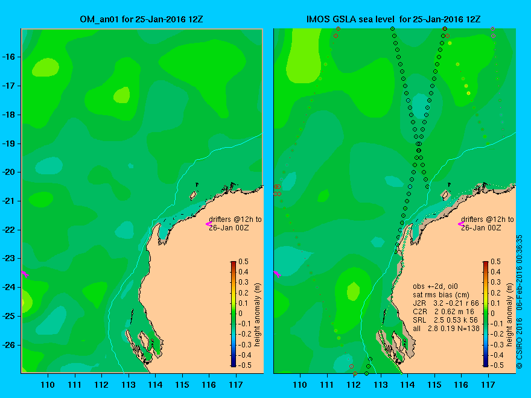Screen dimensions: 531x398
Task: Select the C2R satellite statistics row
Action: tap(444, 312)
